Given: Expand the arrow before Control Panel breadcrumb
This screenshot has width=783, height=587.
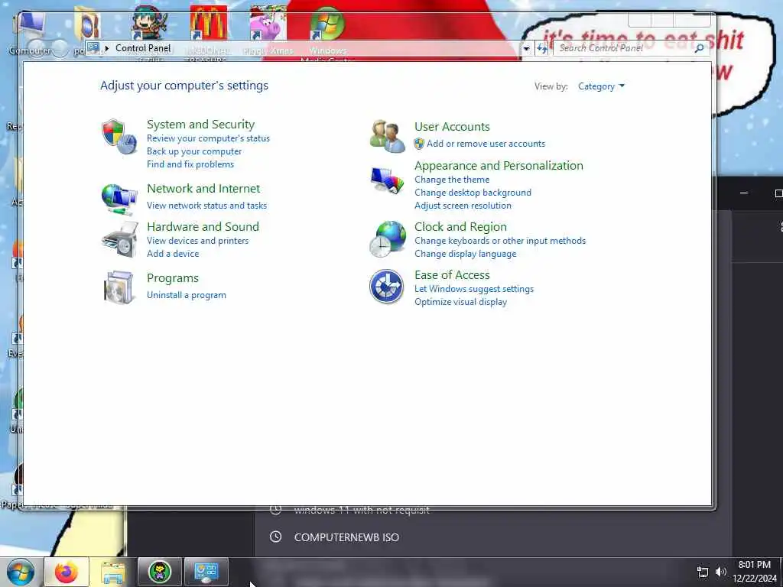Looking at the screenshot, I should click(x=107, y=48).
